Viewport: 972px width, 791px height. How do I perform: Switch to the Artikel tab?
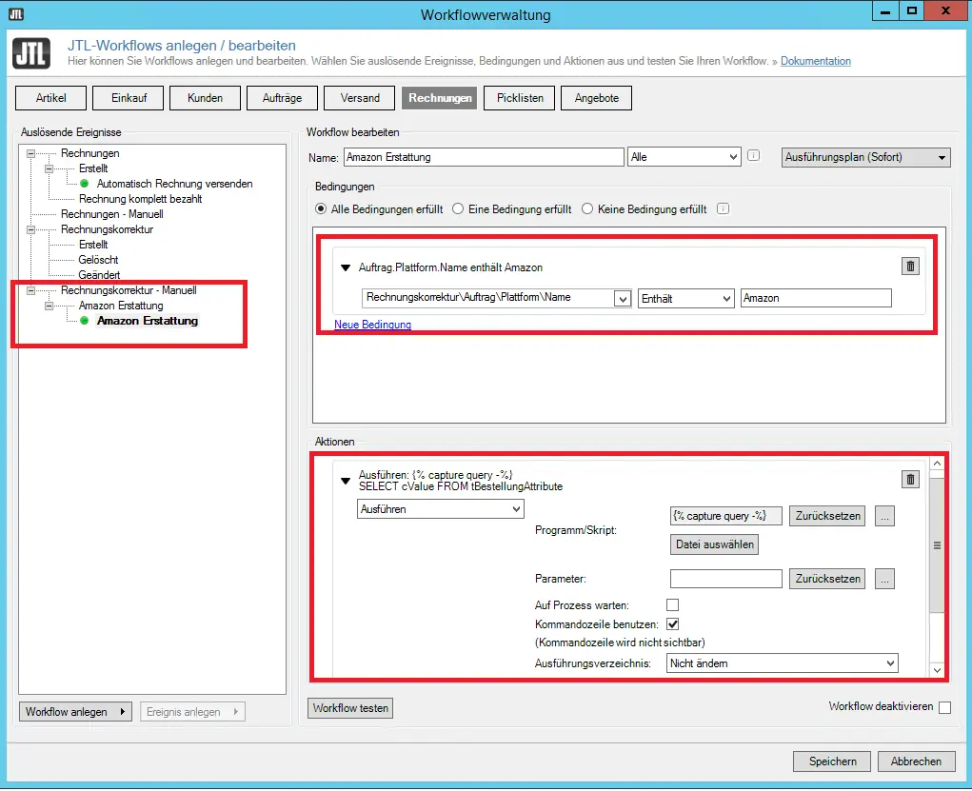coord(50,98)
